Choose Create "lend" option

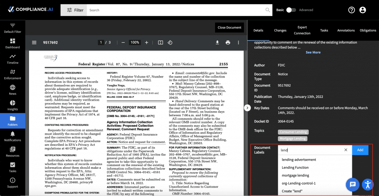pos(315,191)
